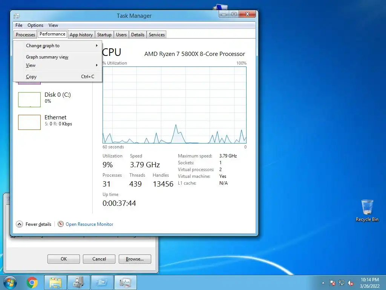Select the Task Manager taskbar button
The width and height of the screenshot is (386, 290).
pyautogui.click(x=126, y=282)
